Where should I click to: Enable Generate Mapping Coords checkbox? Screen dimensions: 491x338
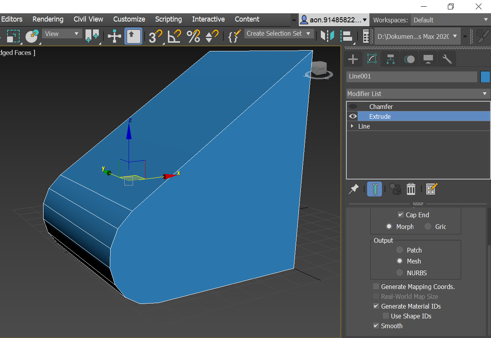376,287
